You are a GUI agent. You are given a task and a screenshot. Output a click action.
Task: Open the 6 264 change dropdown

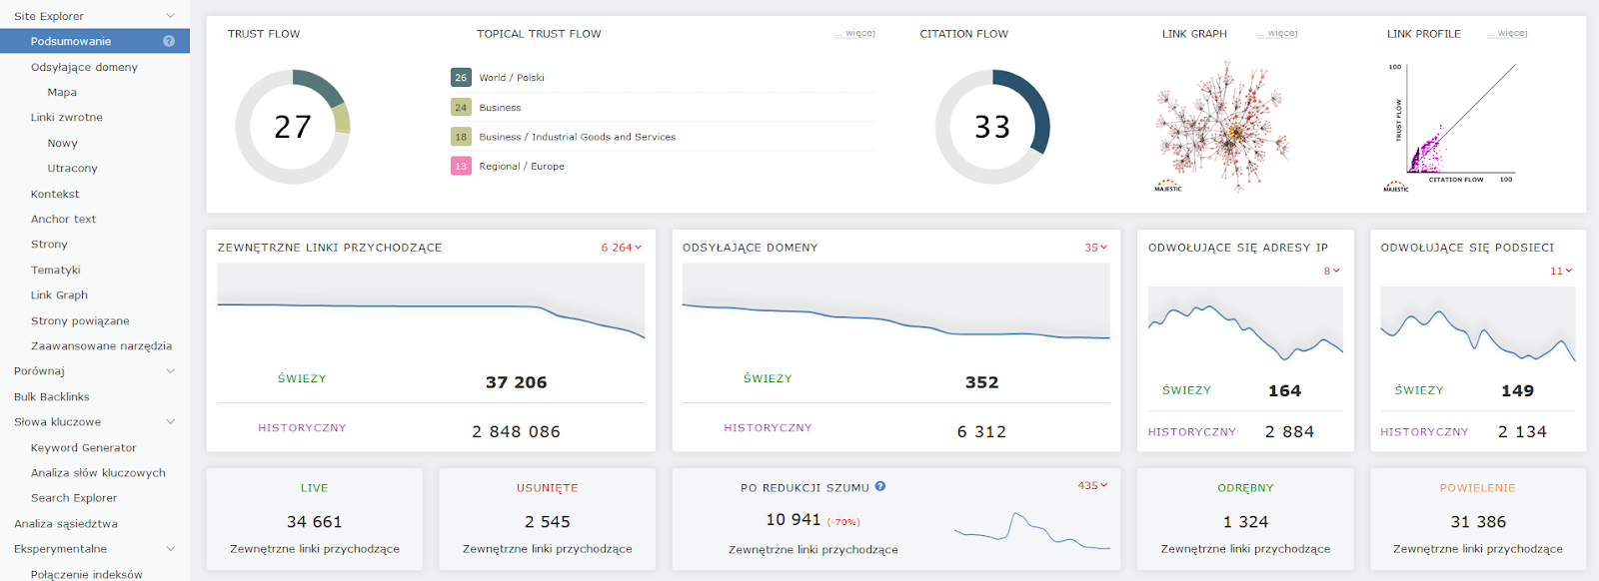(x=621, y=248)
